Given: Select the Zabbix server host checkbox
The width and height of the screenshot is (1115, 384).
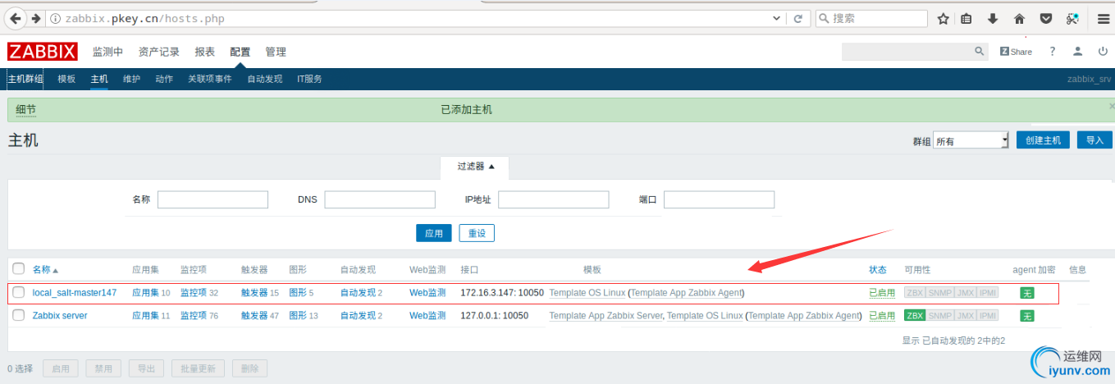Looking at the screenshot, I should click(19, 315).
